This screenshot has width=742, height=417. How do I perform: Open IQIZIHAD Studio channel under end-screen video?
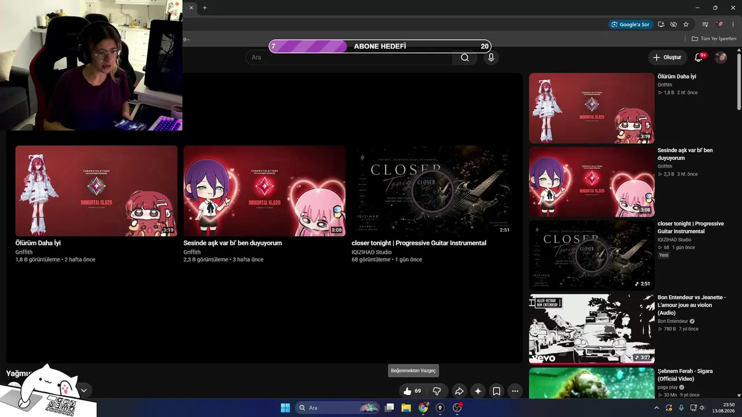(372, 253)
